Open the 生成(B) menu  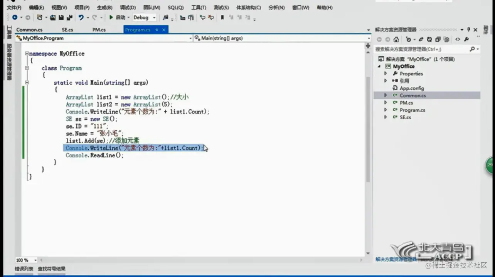point(104,7)
